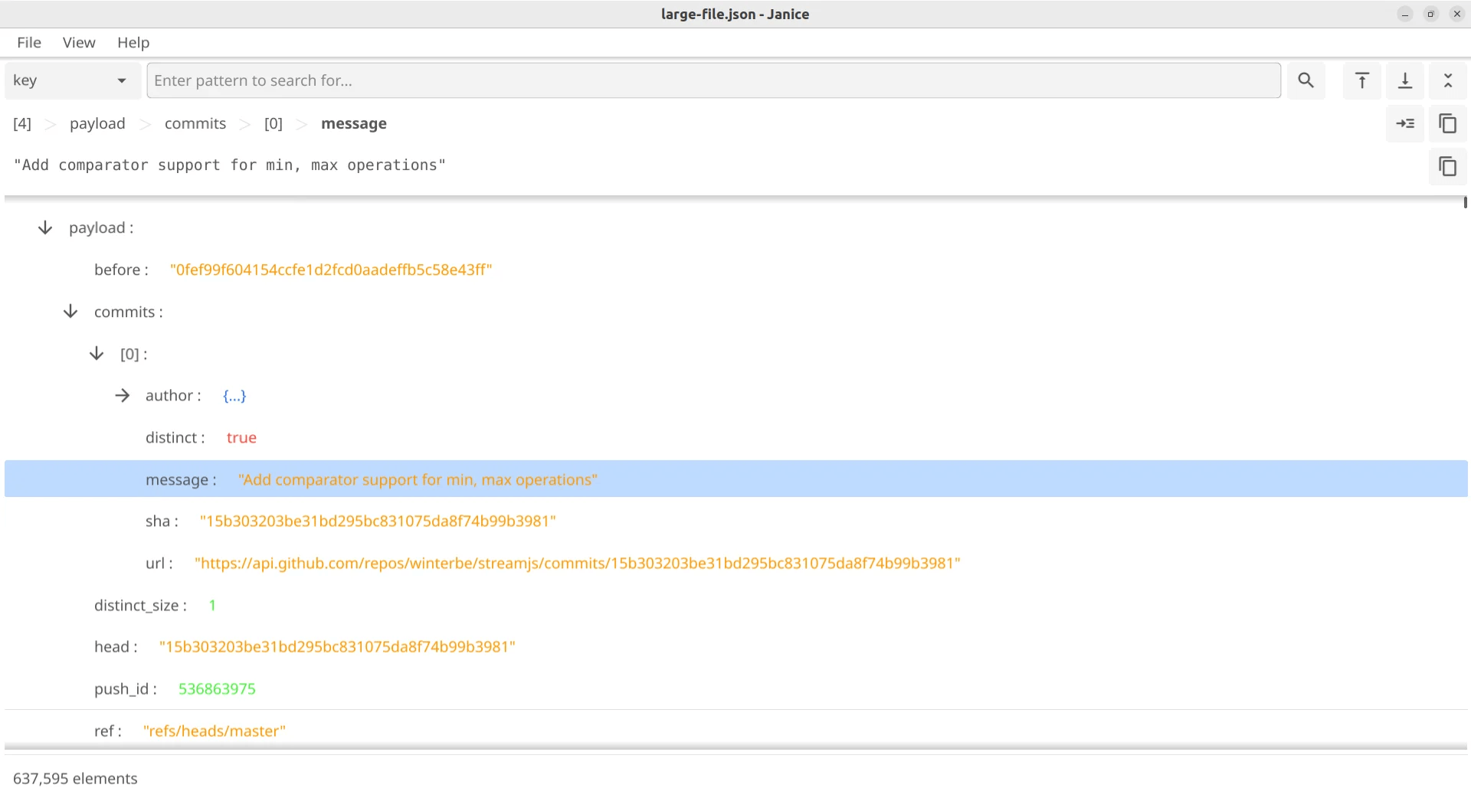The image size is (1471, 801).
Task: Jump to commits in the breadcrumb
Action: [195, 123]
